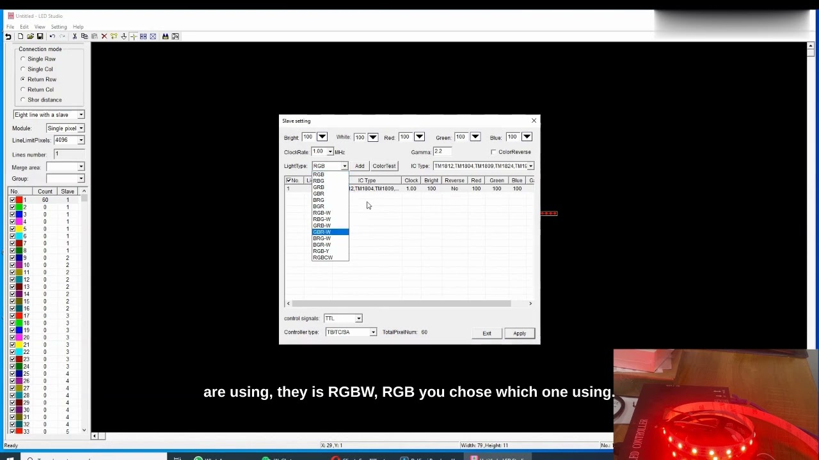Click the red color swatch for line 1
The image size is (819, 460).
19,200
